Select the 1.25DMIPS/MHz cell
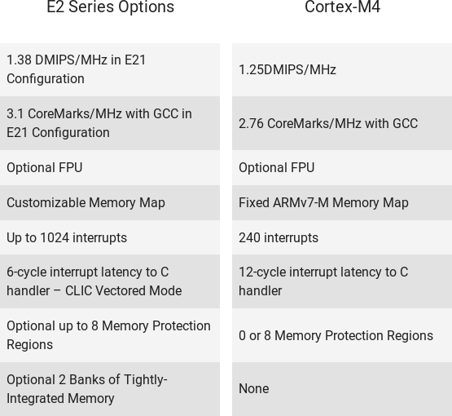452x416 pixels. (x=342, y=69)
